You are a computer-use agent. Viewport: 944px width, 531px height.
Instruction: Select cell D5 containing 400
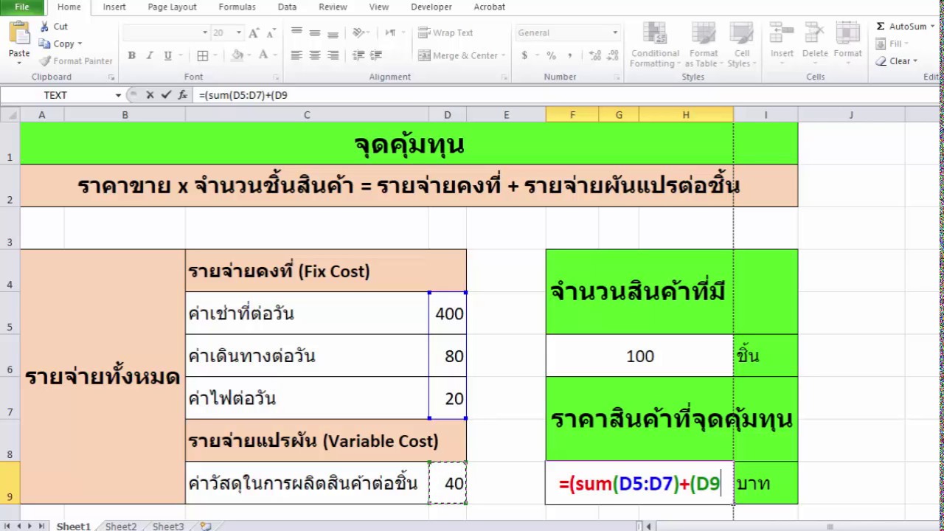pyautogui.click(x=448, y=313)
